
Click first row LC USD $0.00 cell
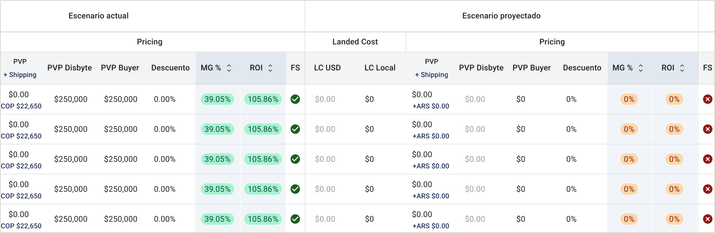tap(325, 99)
